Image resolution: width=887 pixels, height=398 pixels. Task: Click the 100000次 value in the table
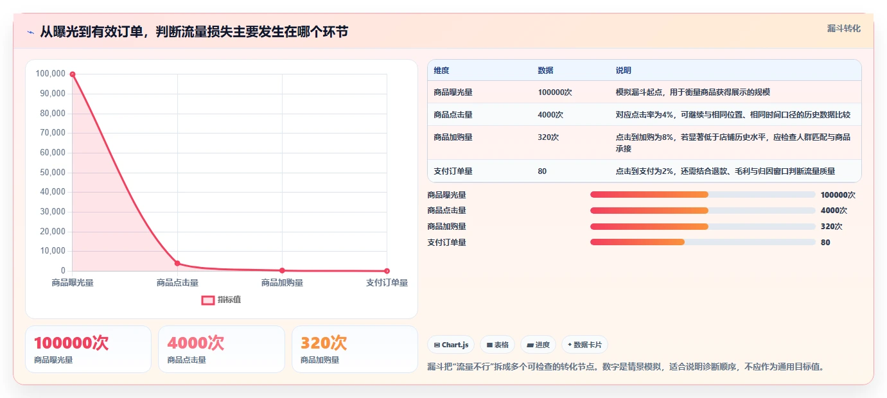pyautogui.click(x=554, y=92)
